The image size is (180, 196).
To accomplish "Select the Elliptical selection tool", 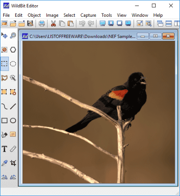I will tap(13, 64).
